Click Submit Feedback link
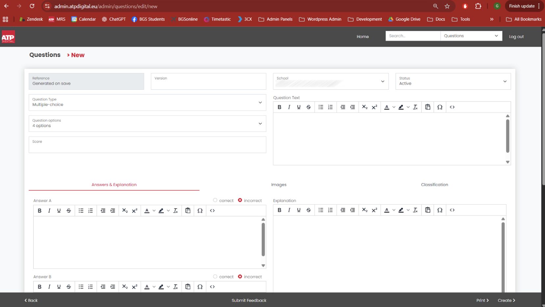Viewport: 545px width, 307px height. click(x=249, y=300)
